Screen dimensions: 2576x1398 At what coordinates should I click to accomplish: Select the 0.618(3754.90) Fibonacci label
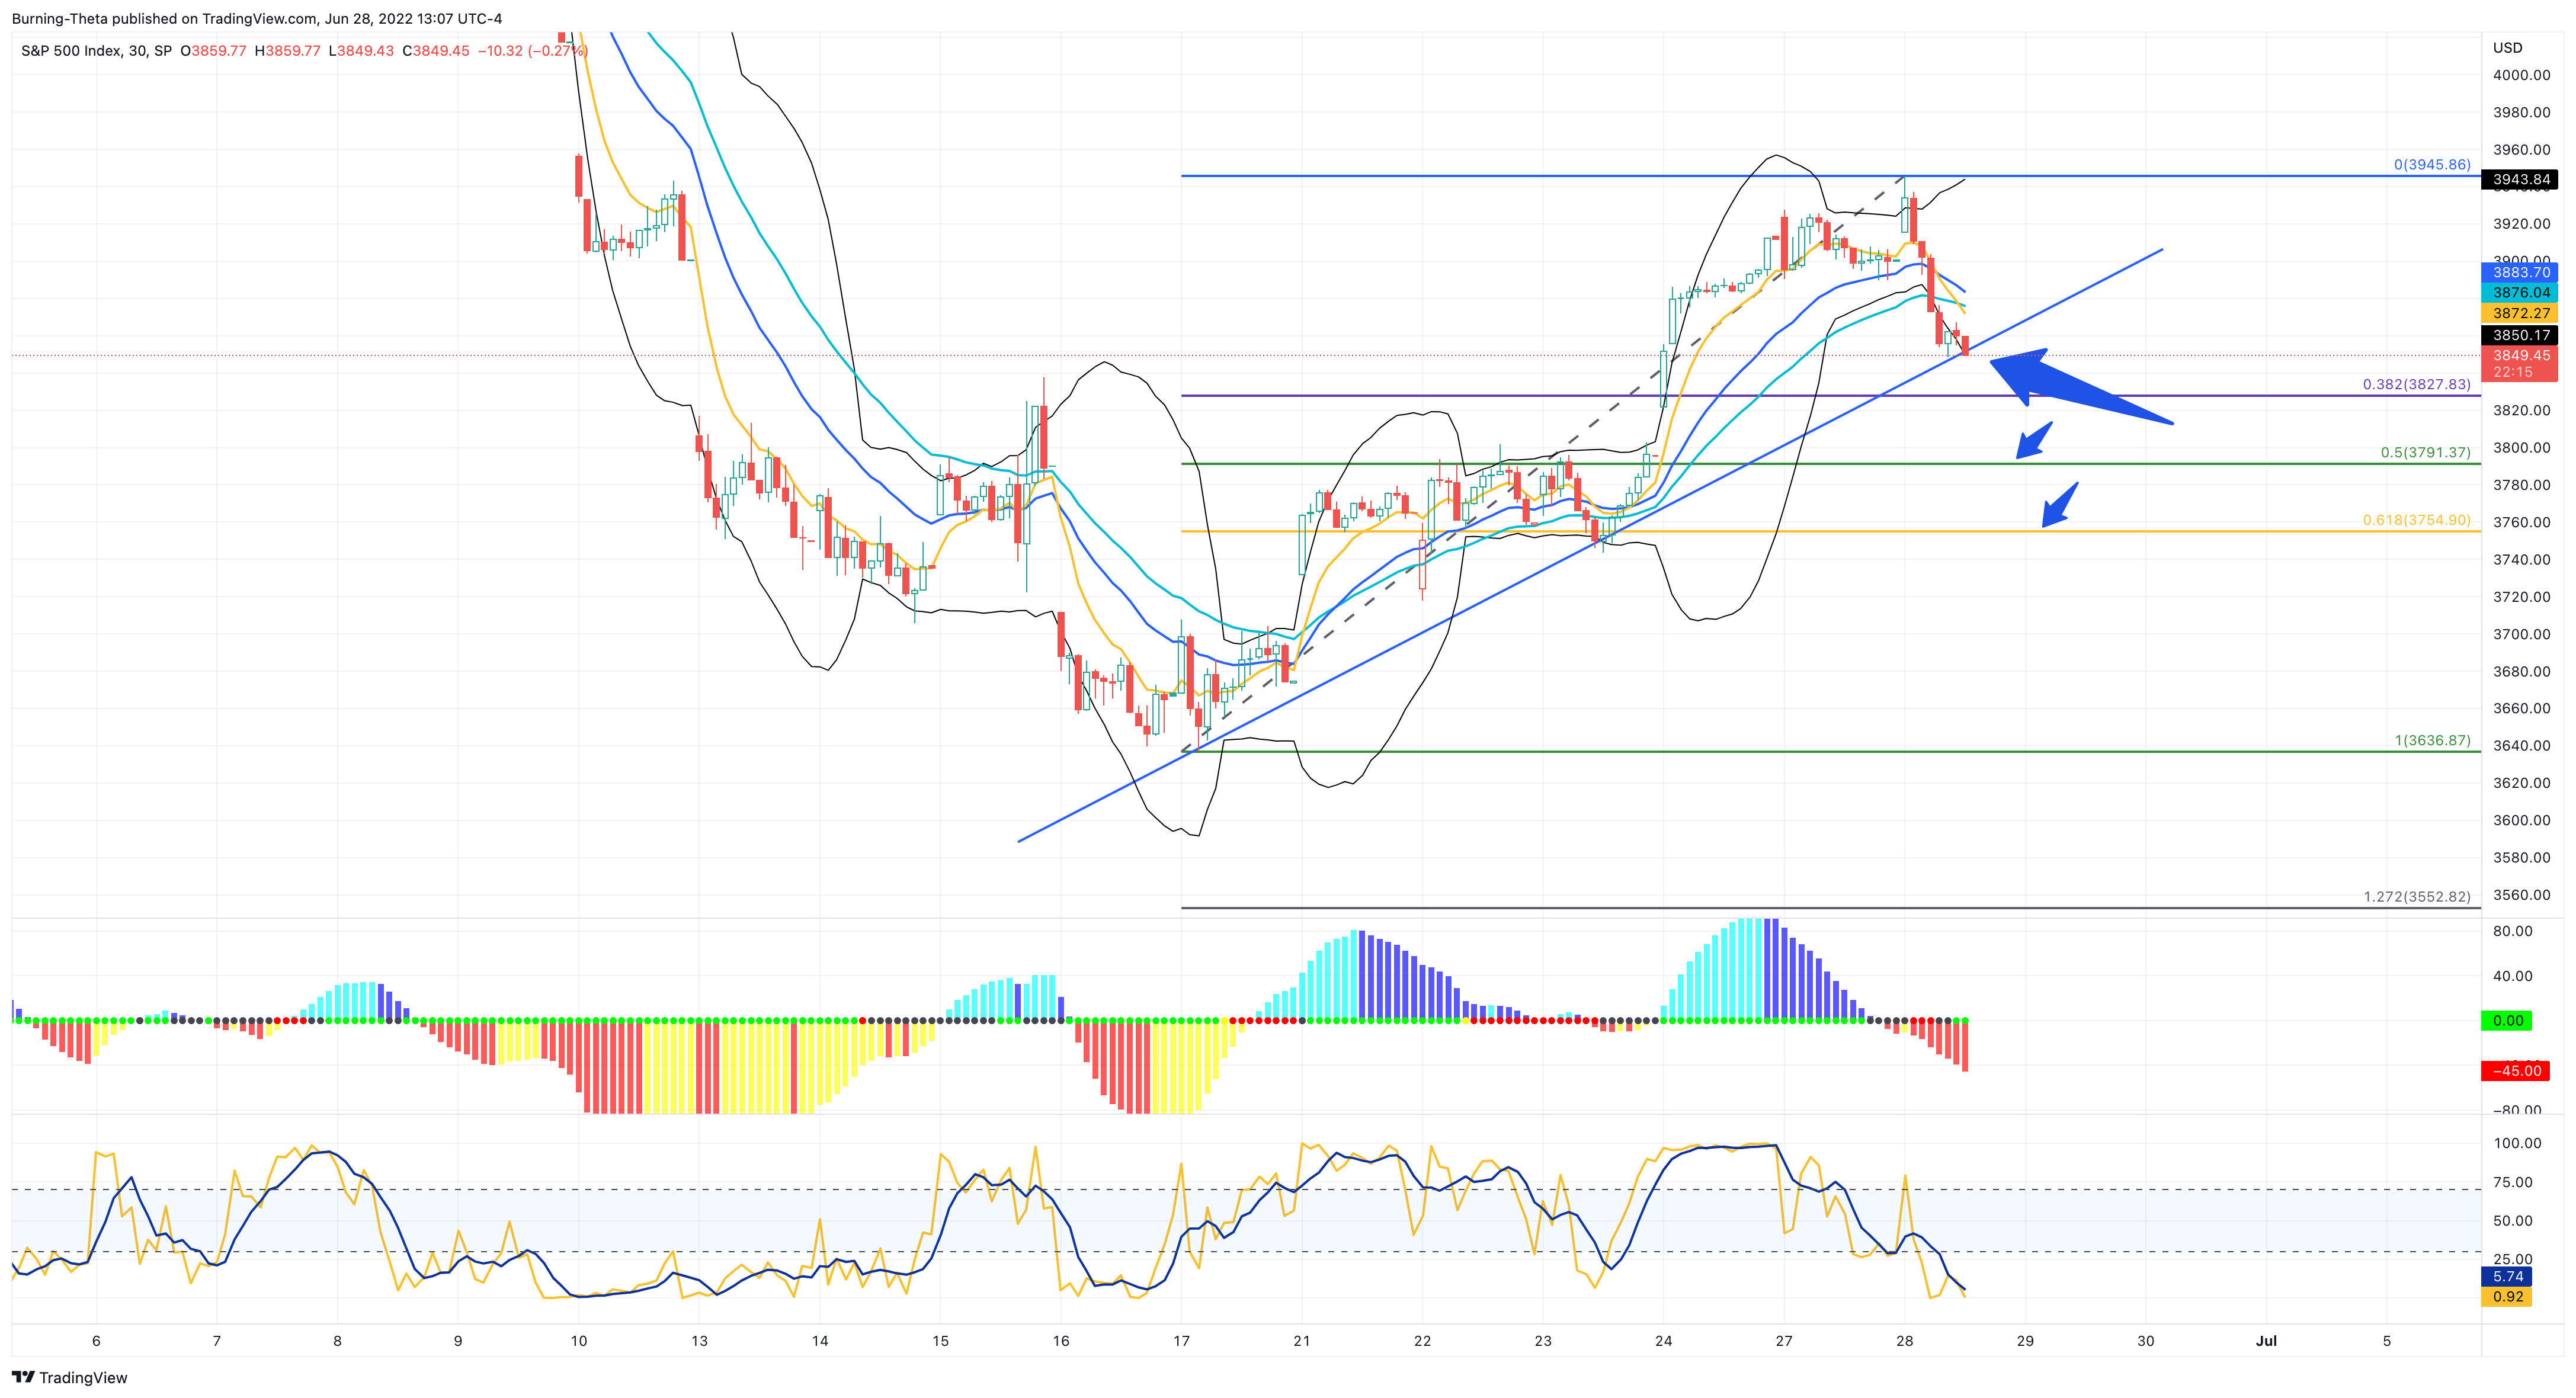tap(2417, 520)
